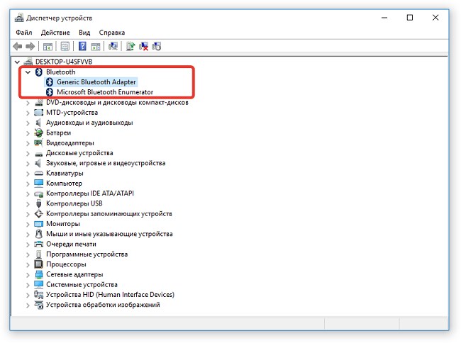Uninstall device using the red X icon

pyautogui.click(x=143, y=46)
